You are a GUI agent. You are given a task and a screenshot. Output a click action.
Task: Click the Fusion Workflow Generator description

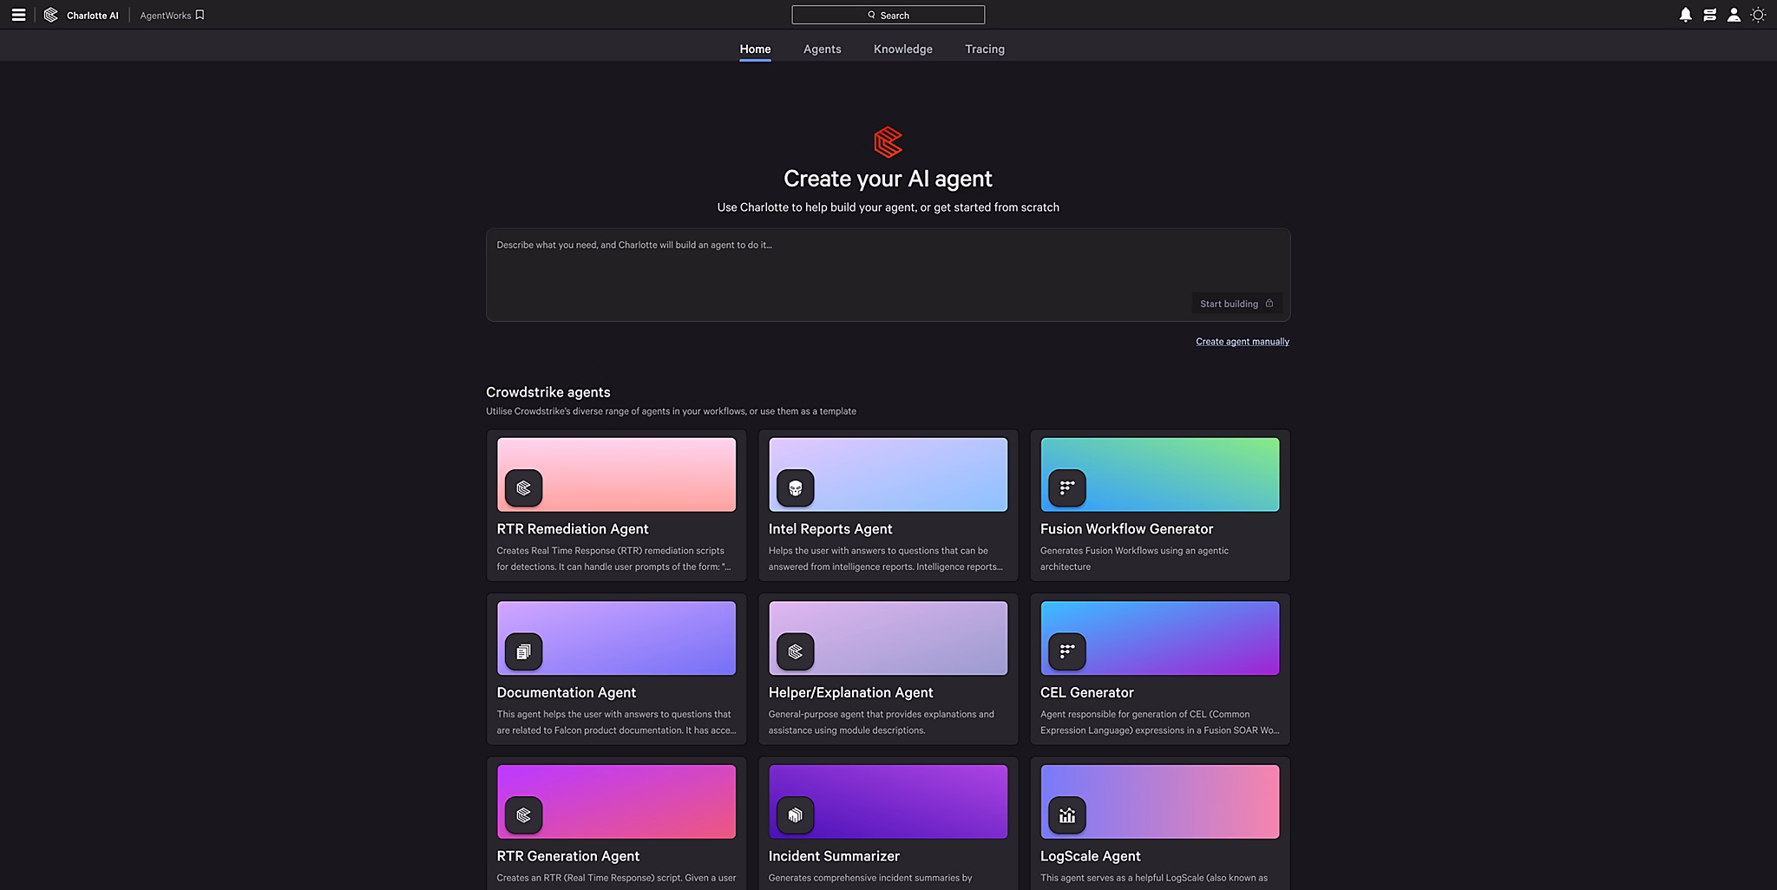pos(1134,559)
